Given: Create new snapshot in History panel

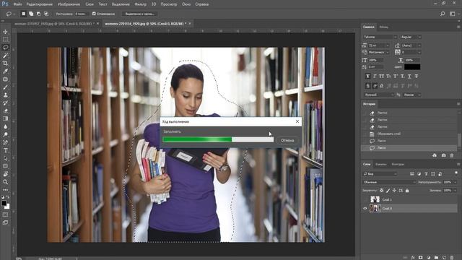Looking at the screenshot, I should [443, 155].
